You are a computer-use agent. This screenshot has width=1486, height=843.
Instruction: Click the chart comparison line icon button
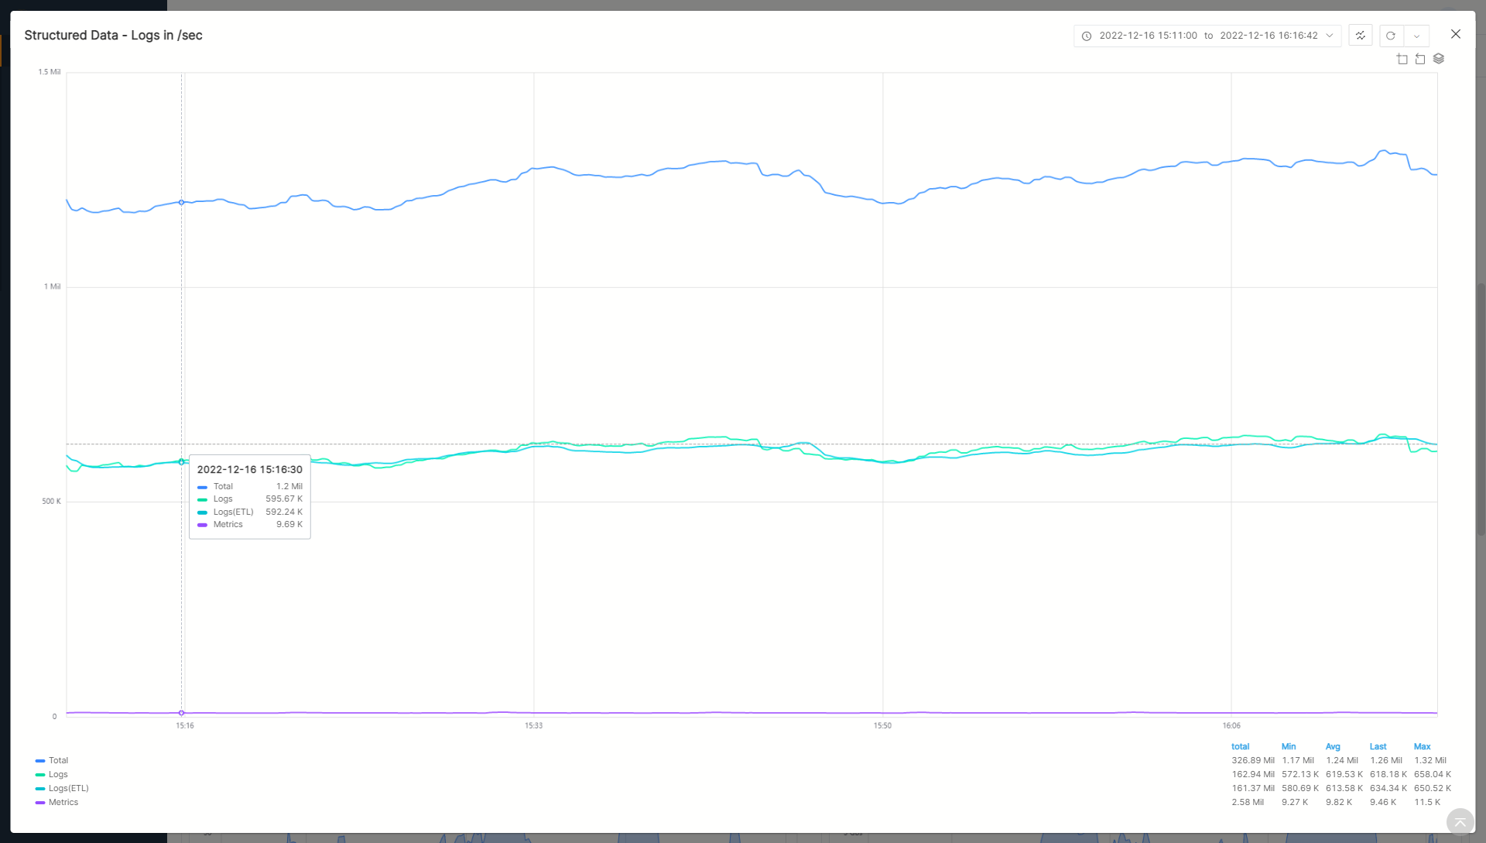[1360, 36]
